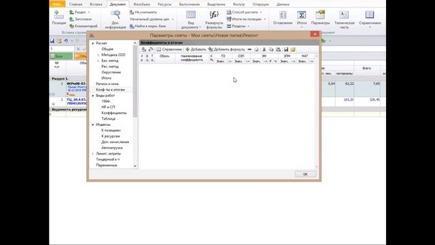The width and height of the screenshot is (435, 245).
Task: Click Справочник button in dialog toolbar
Action: [169, 50]
